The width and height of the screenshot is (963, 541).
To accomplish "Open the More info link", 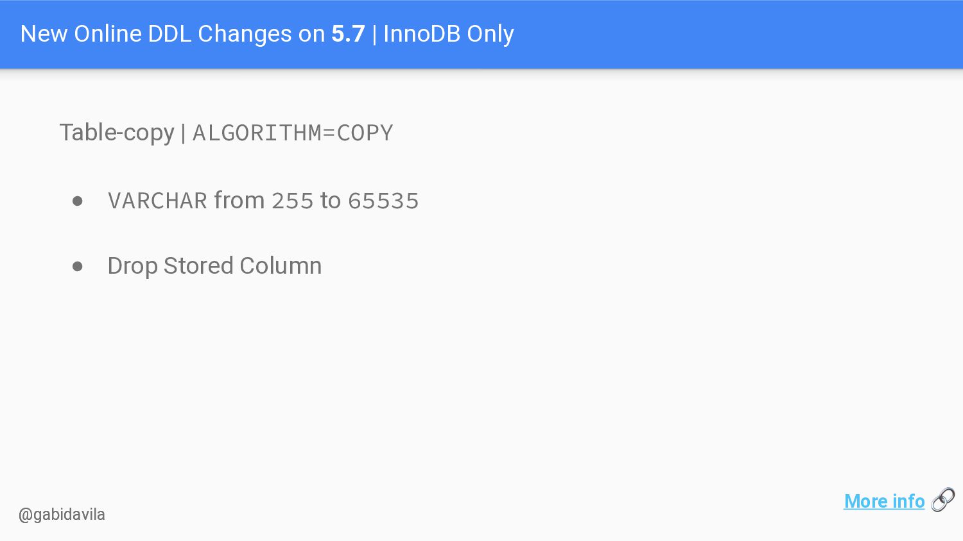I will (x=884, y=501).
